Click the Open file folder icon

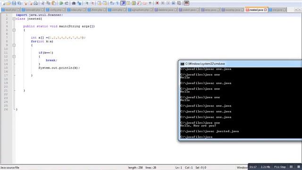coord(8,3)
